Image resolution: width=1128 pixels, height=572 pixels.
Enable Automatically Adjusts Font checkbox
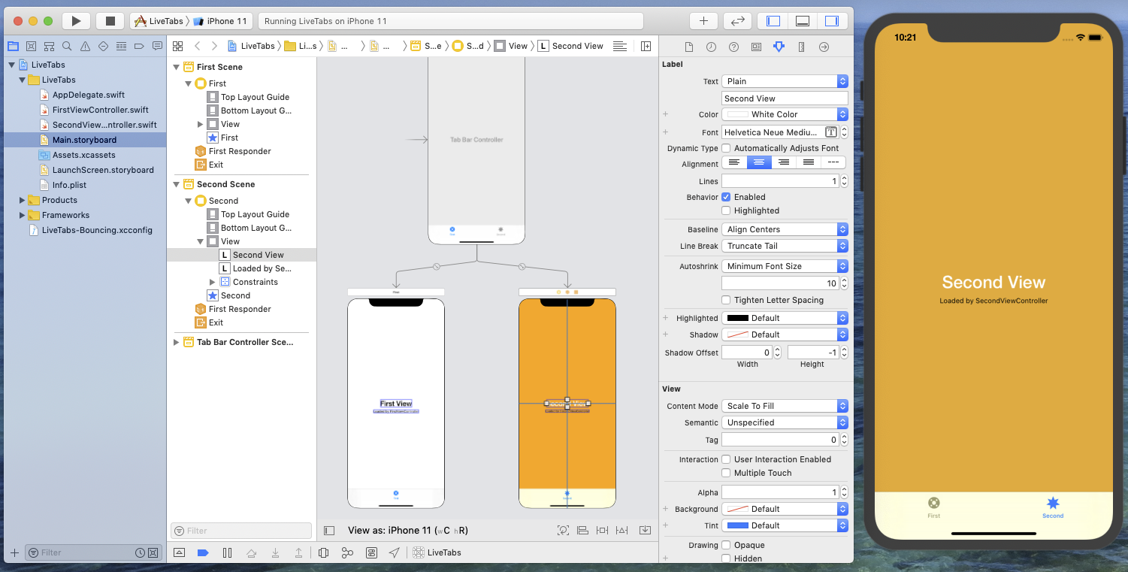coord(726,148)
